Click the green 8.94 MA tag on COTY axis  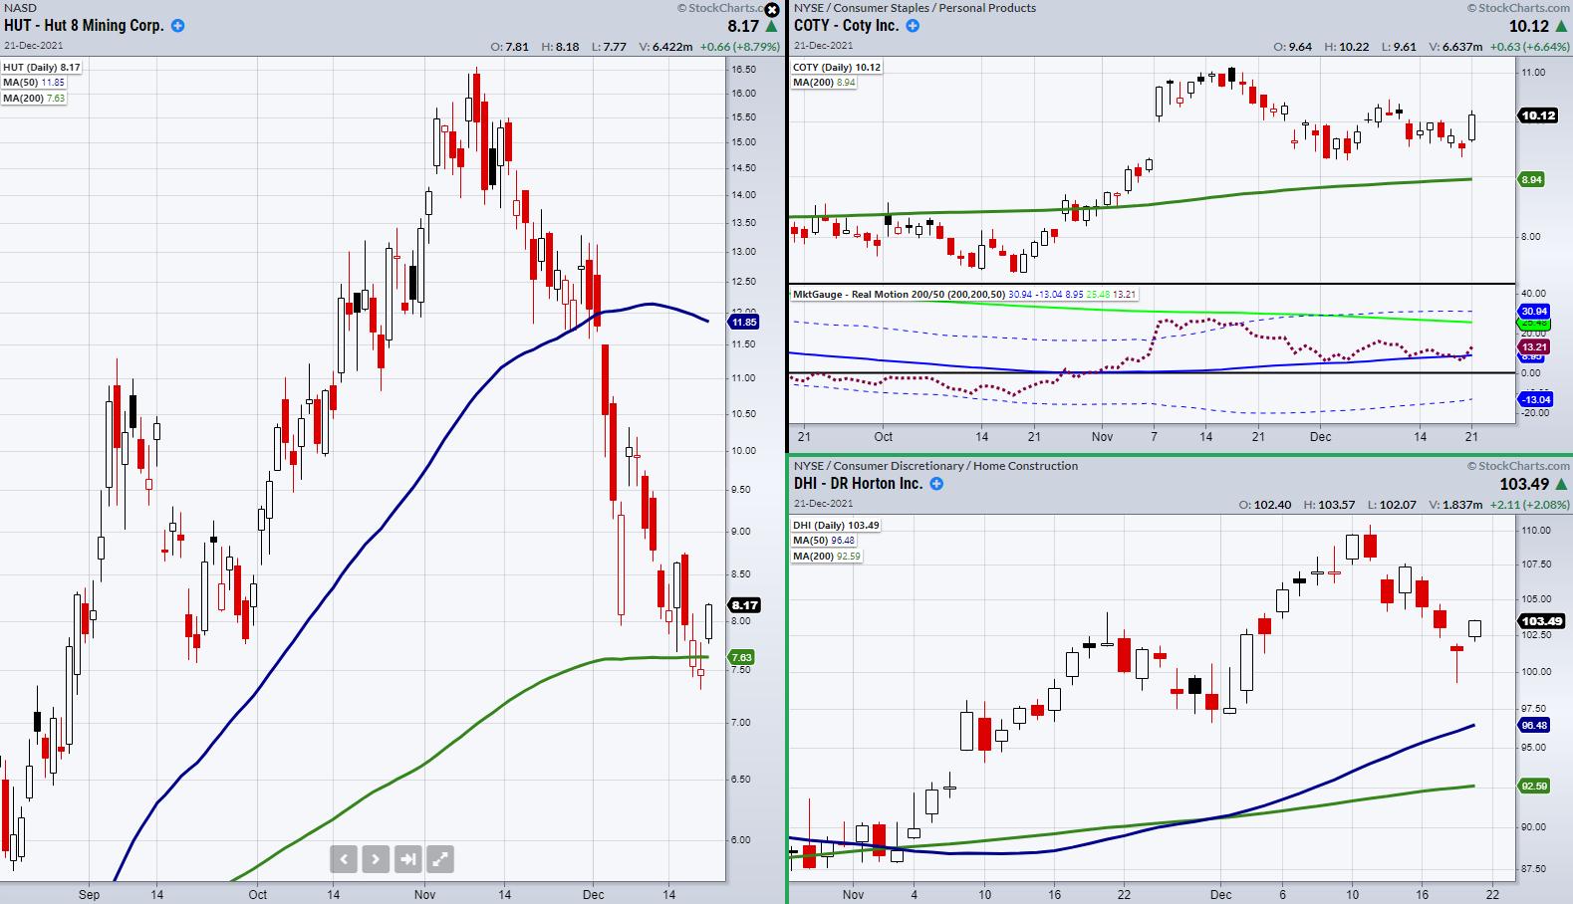[x=1532, y=180]
